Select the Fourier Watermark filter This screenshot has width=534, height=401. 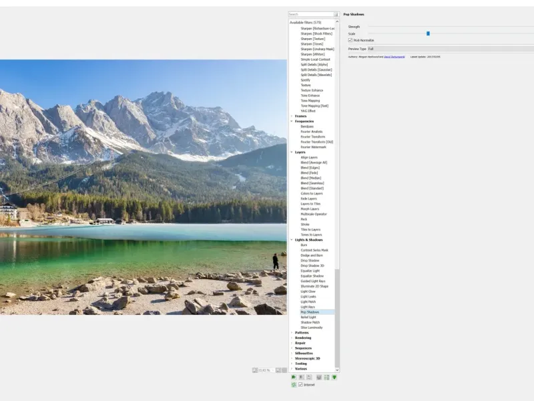coord(313,147)
